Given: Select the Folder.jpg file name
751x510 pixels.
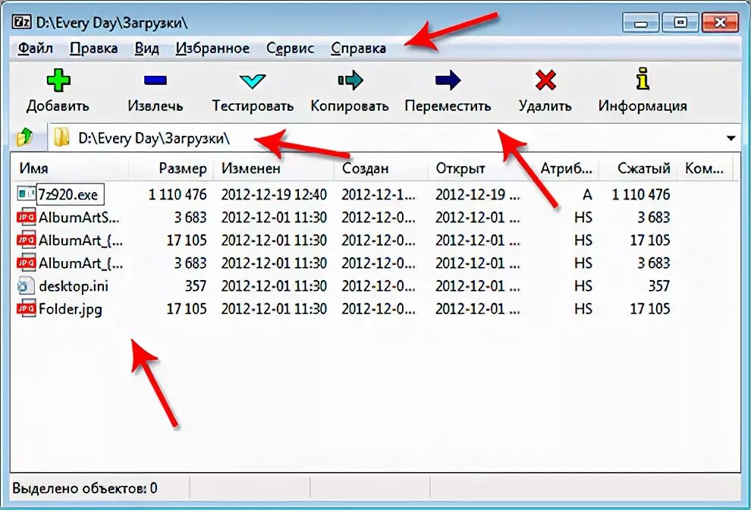Looking at the screenshot, I should coord(70,309).
